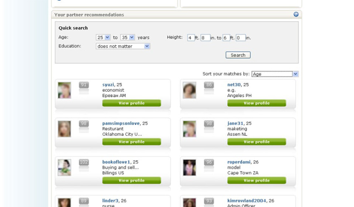
Task: Open syuzi's profile photo thumbnail
Action: coord(64,90)
